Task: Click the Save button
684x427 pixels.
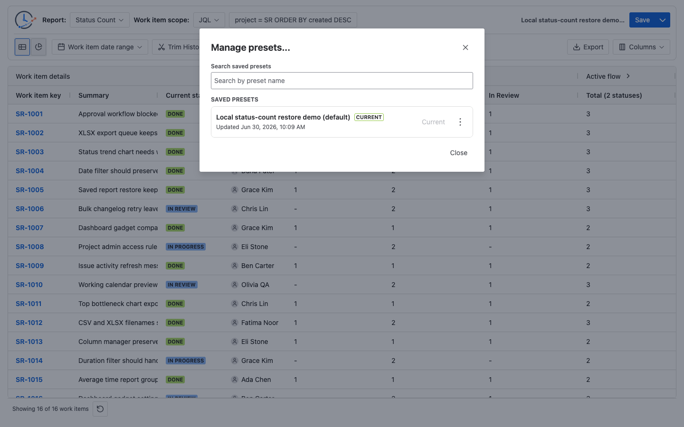Action: 642,20
